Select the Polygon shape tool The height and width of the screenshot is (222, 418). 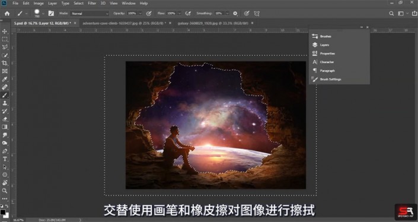(5, 175)
